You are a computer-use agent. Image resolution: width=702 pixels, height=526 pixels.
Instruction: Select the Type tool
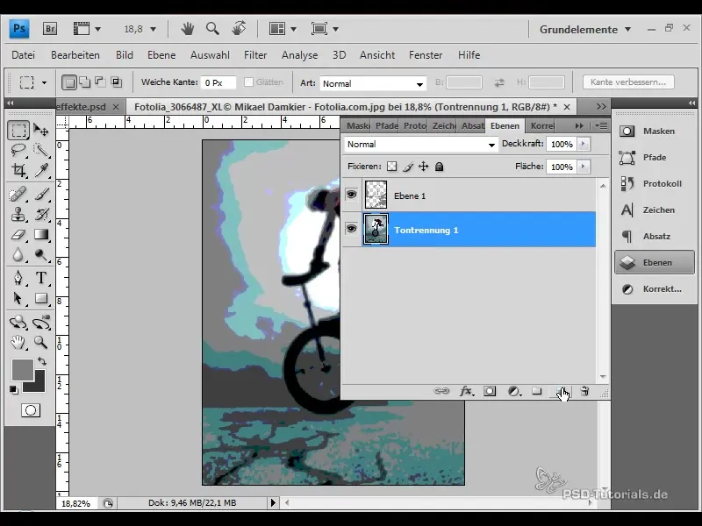[41, 278]
